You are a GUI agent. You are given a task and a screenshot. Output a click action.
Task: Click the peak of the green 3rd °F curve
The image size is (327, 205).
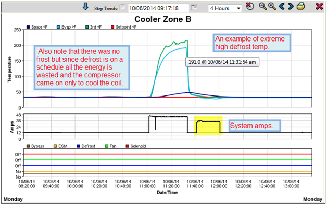[x=187, y=40]
